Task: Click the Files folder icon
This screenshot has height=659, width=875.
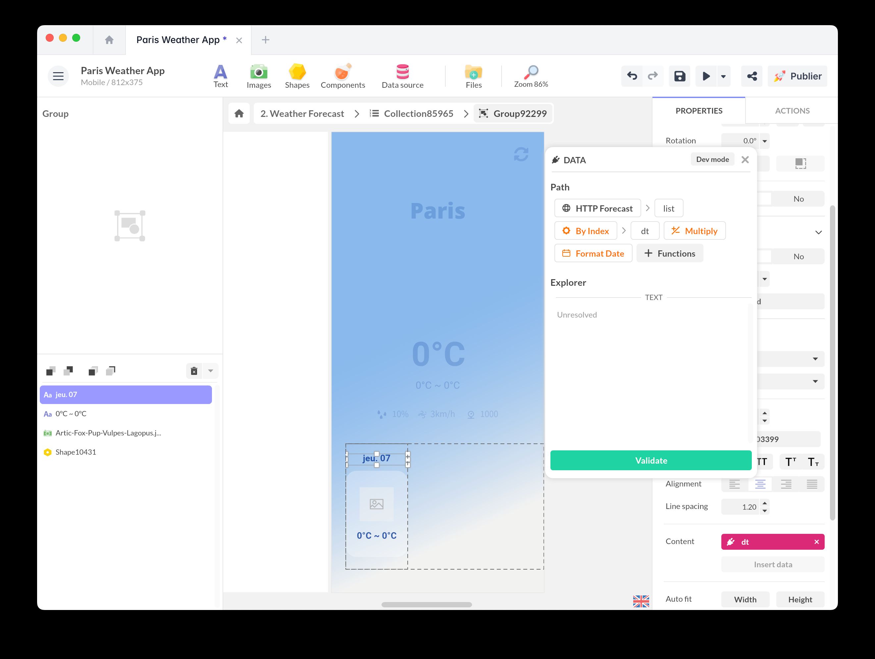Action: coord(474,76)
